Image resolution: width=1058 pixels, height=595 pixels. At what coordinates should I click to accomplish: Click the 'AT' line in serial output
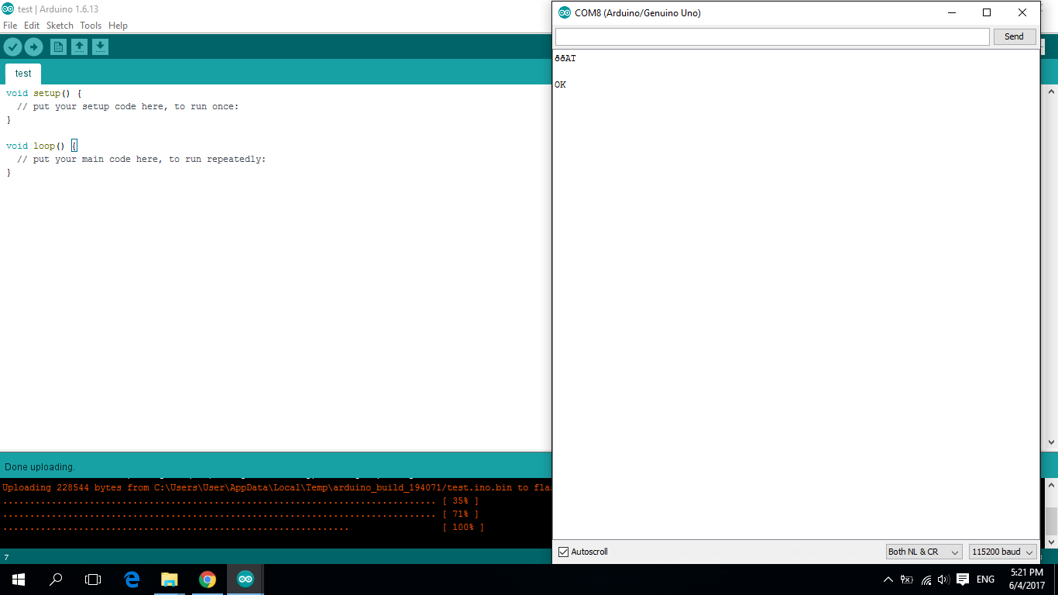pos(565,58)
